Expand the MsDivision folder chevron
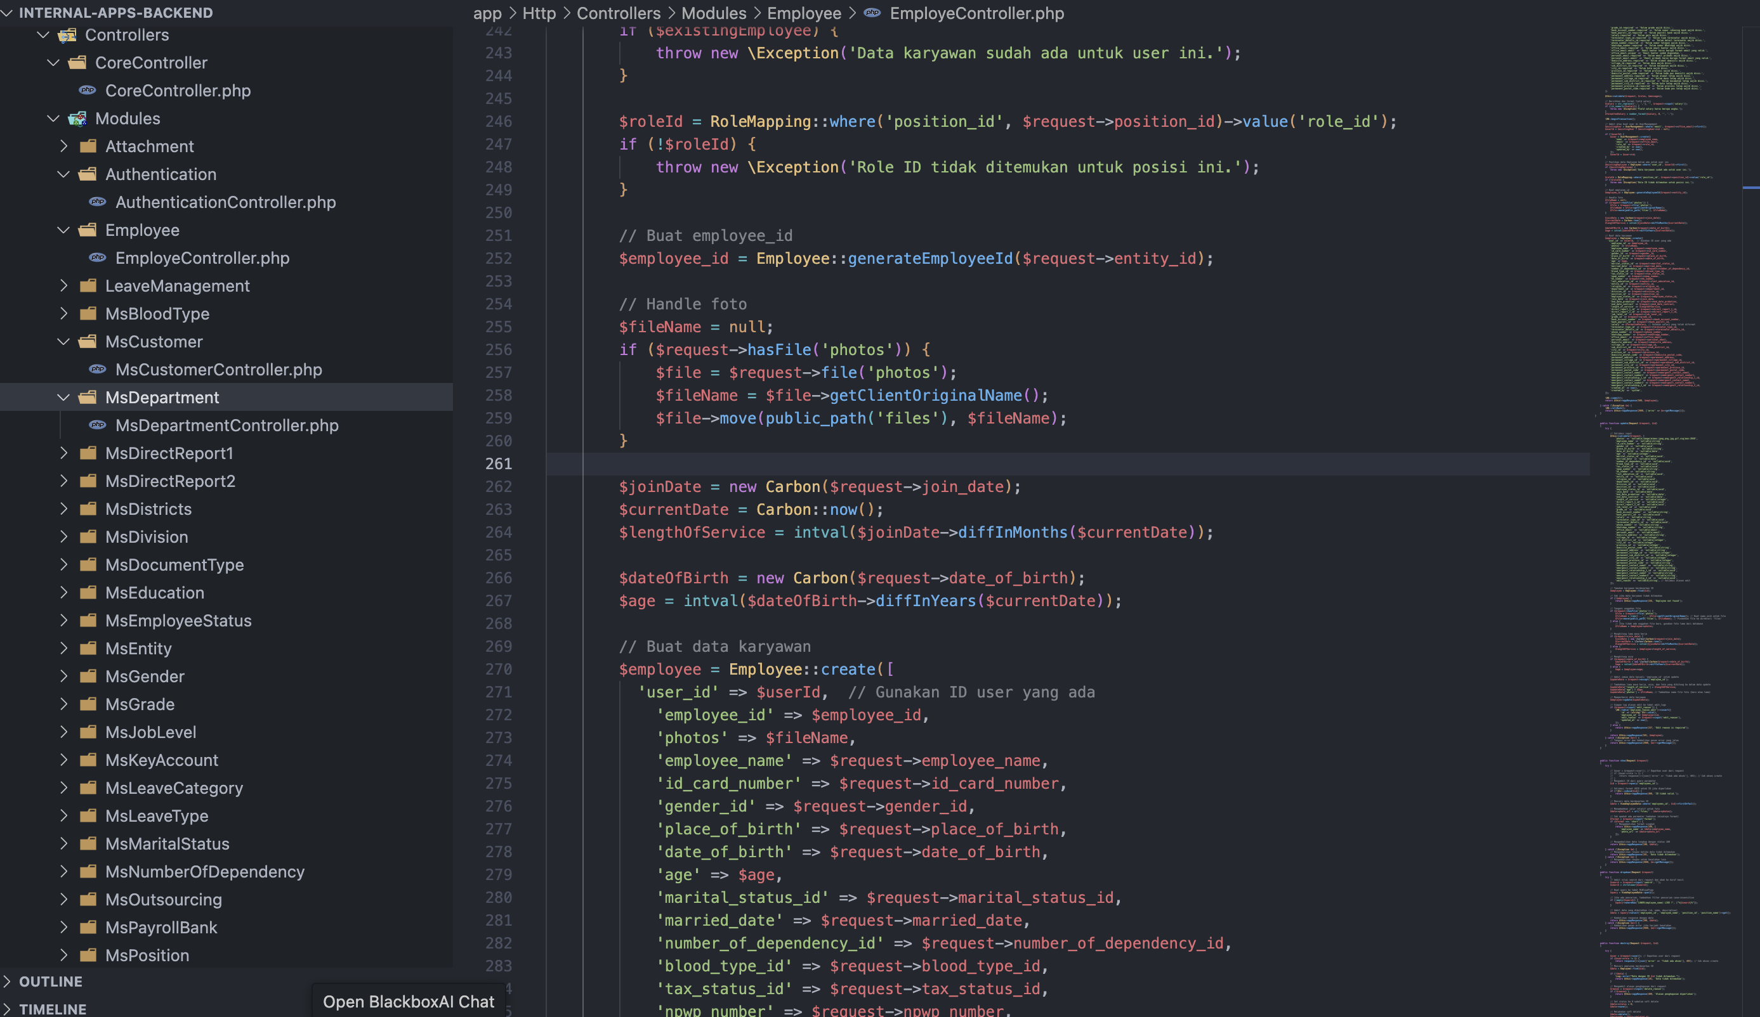 [x=63, y=538]
